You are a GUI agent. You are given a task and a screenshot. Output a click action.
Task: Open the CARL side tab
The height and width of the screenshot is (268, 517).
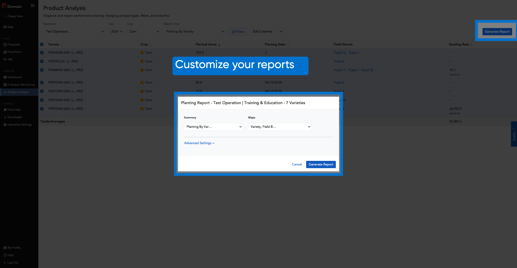coord(514,134)
